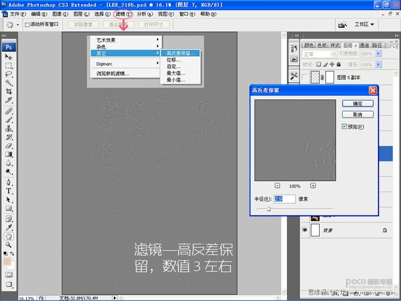
Task: Open the Filter menu
Action: pyautogui.click(x=124, y=14)
